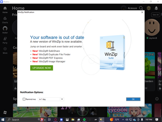Open More in the Roblox sidebar

pos(5,50)
